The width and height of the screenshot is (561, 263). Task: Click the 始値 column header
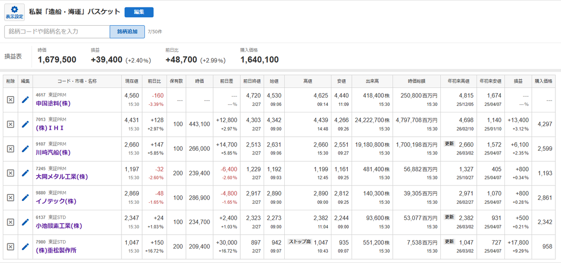pyautogui.click(x=274, y=81)
